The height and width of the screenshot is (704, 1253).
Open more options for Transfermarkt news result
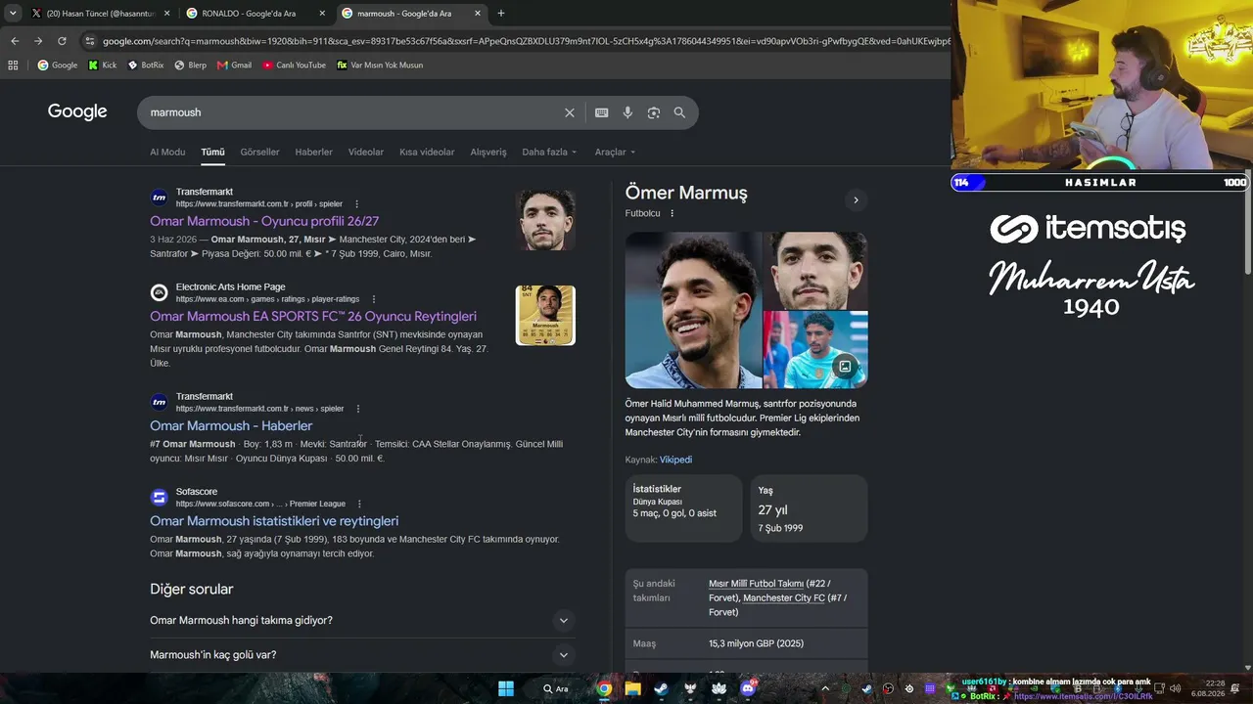tap(358, 409)
